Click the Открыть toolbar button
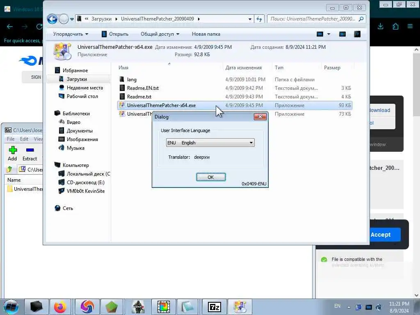The width and height of the screenshot is (420, 315). [x=115, y=34]
